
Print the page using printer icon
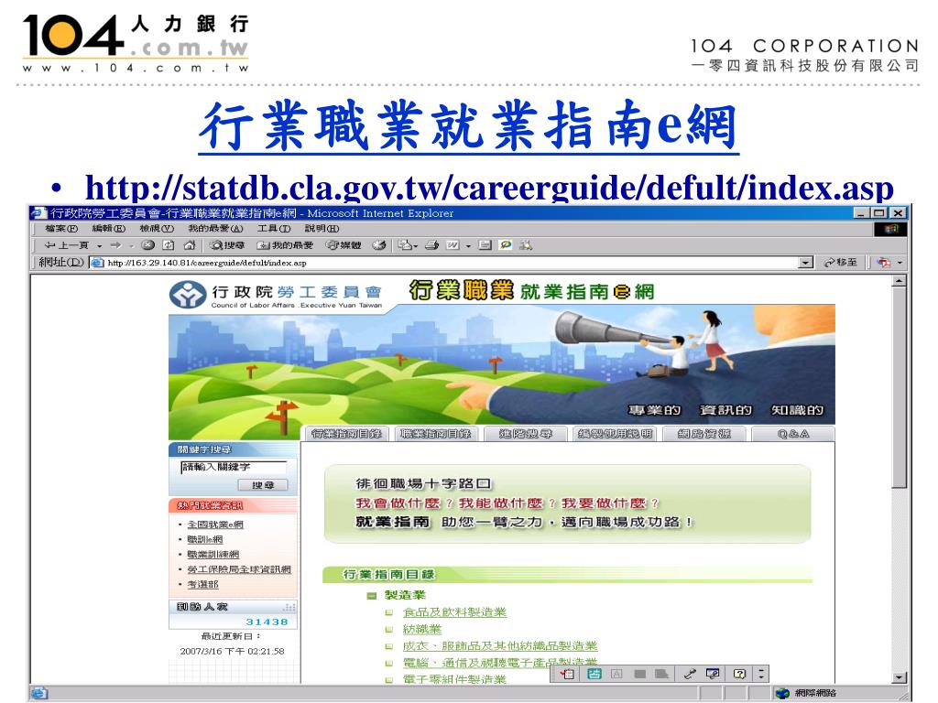(x=432, y=245)
